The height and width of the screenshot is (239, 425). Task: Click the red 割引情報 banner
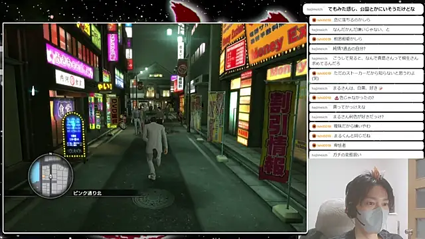tap(276, 133)
